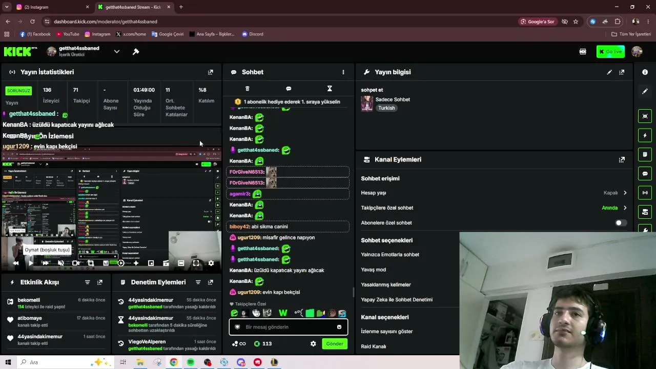Toggle the channel actions widget in right sidebar
656x369 pixels.
645,212
